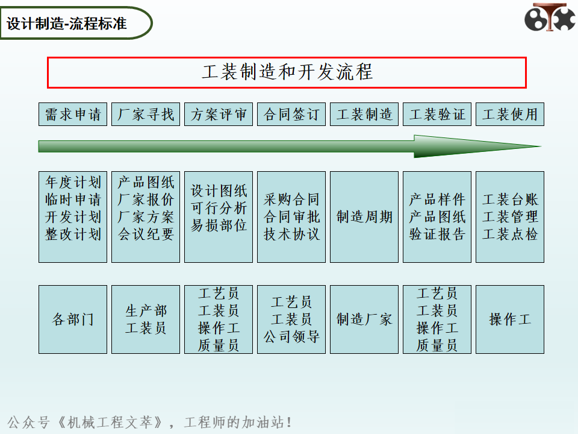578x434 pixels.
Task: Select the 工装制造 stage box
Action: pyautogui.click(x=364, y=115)
